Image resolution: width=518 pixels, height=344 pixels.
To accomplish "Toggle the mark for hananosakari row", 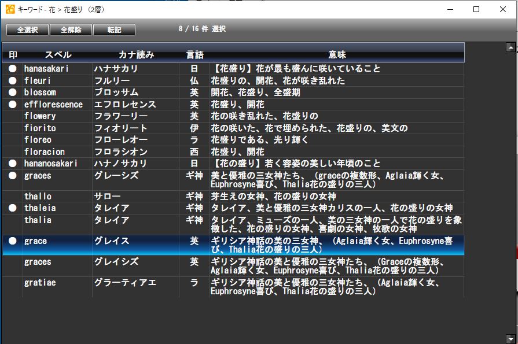I will 13,164.
